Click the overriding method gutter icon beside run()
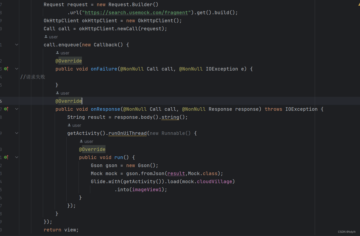360x236 pixels. [x=6, y=157]
